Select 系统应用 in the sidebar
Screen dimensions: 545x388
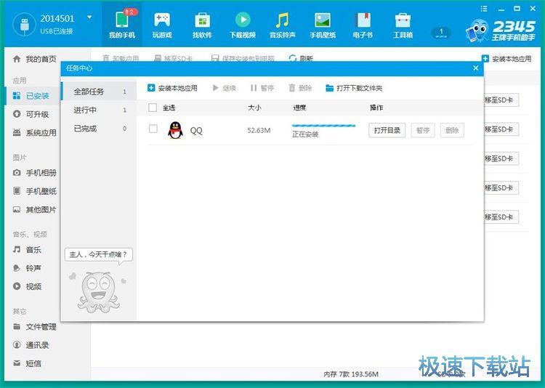(34, 132)
